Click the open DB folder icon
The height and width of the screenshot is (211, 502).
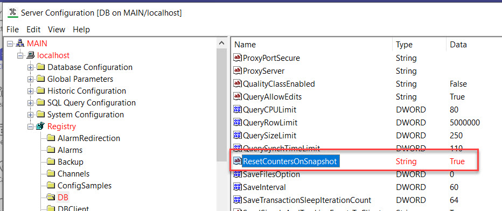pos(51,197)
